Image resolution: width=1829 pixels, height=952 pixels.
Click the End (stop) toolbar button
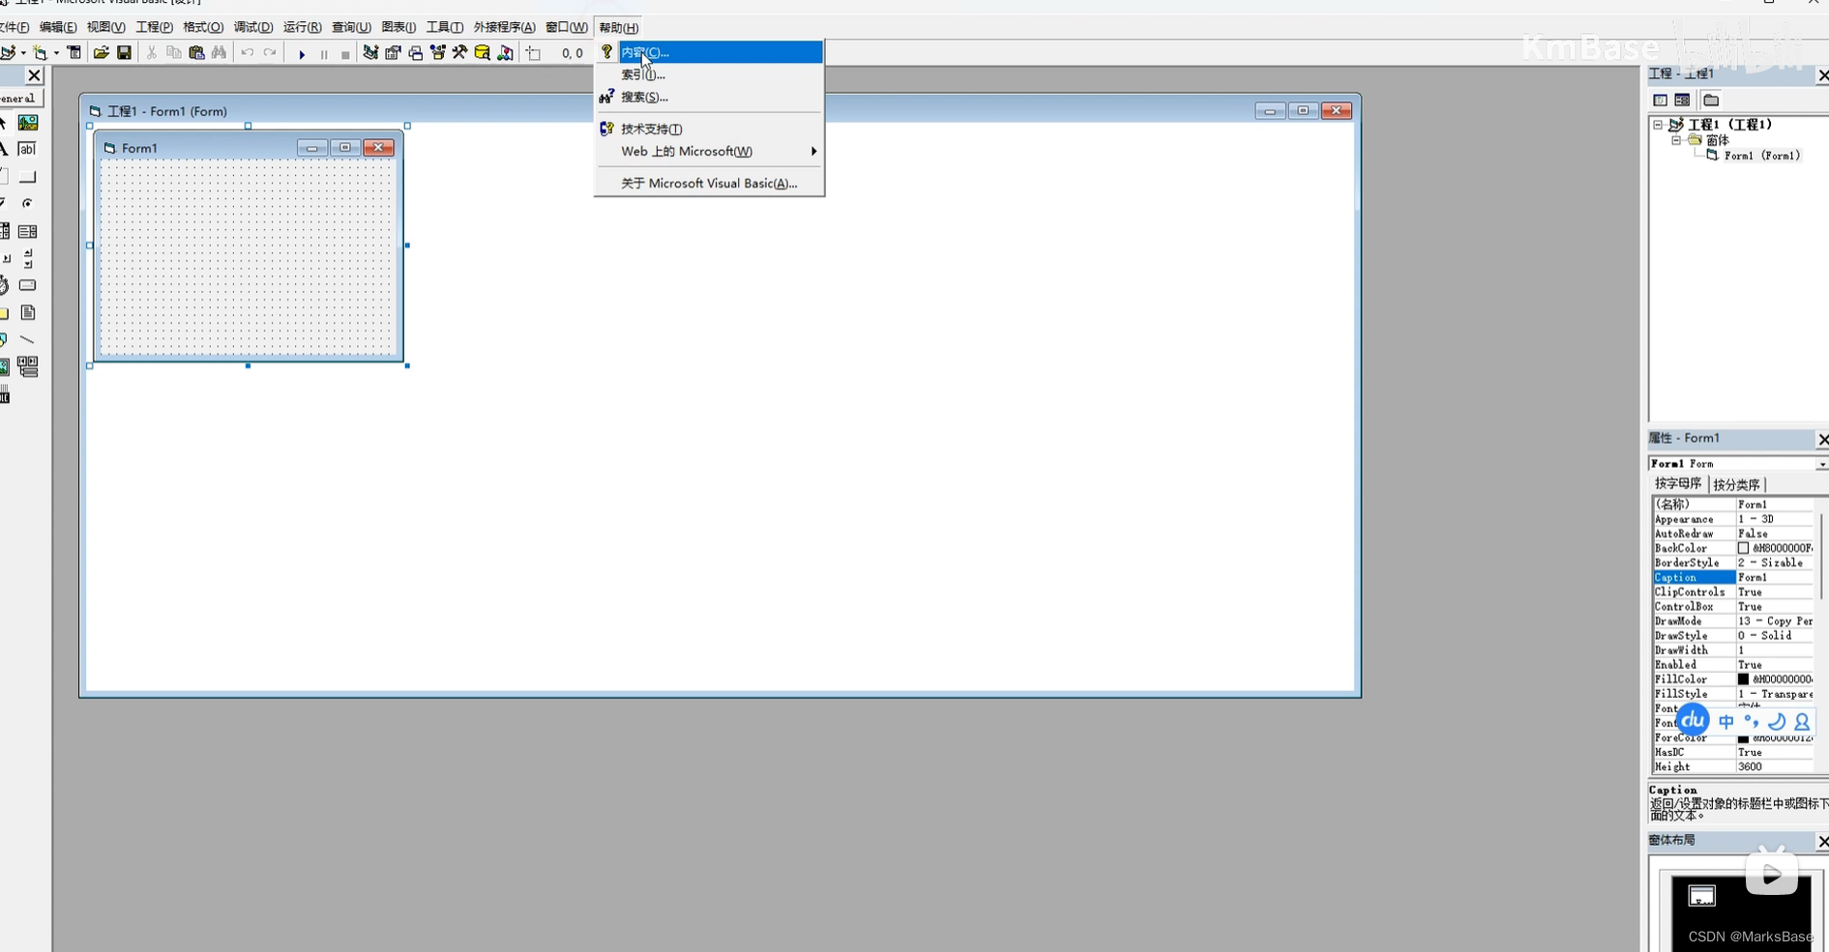(345, 54)
